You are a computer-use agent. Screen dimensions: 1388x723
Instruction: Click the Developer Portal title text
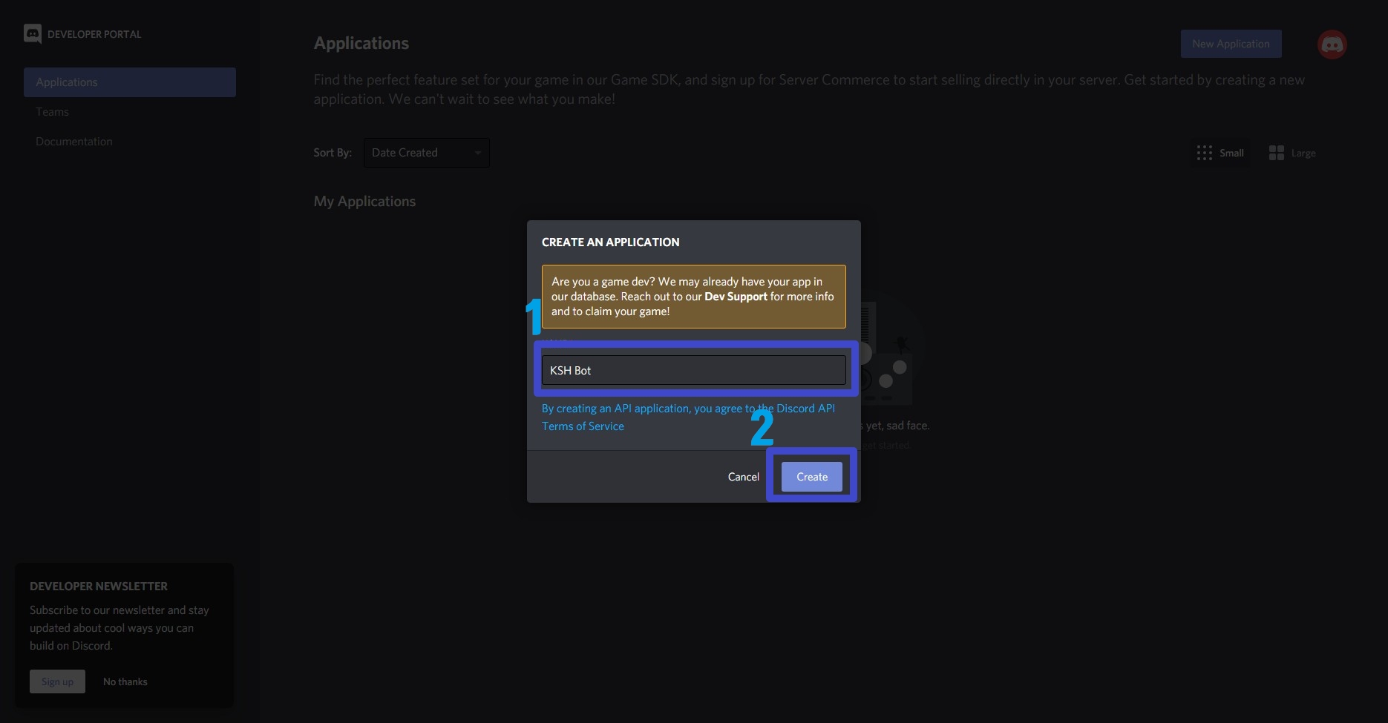tap(94, 34)
